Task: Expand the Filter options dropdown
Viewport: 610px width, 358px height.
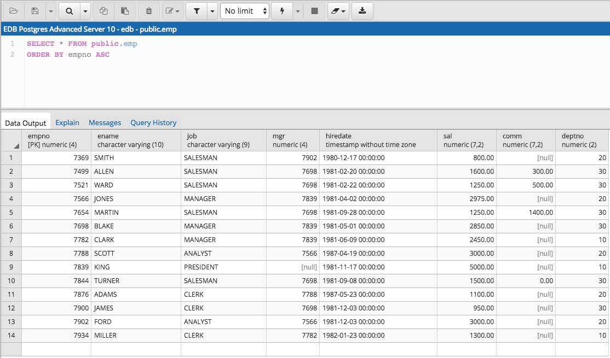Action: (213, 11)
